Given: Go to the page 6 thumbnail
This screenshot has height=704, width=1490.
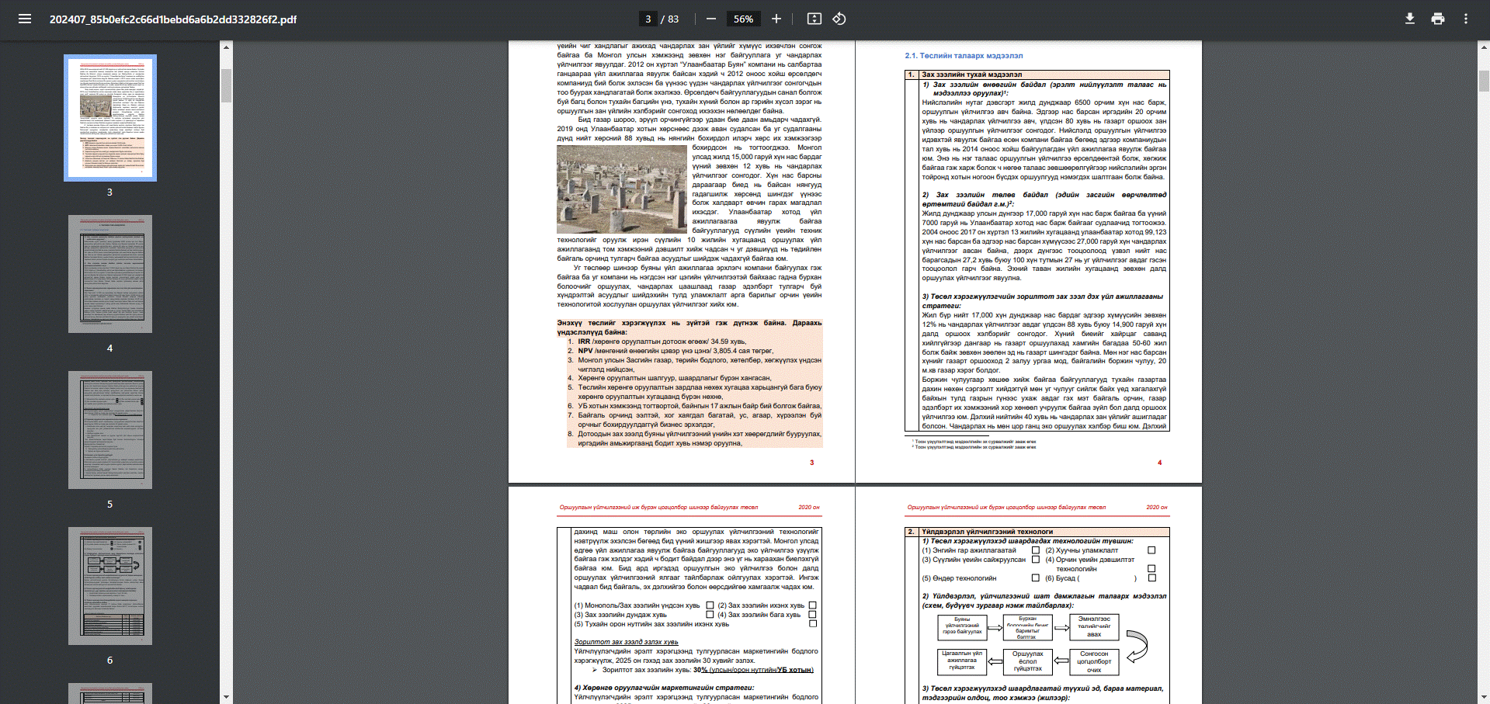Looking at the screenshot, I should [x=110, y=586].
